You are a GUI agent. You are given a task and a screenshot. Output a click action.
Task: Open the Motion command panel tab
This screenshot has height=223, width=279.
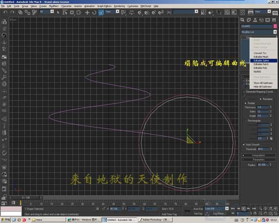click(261, 20)
